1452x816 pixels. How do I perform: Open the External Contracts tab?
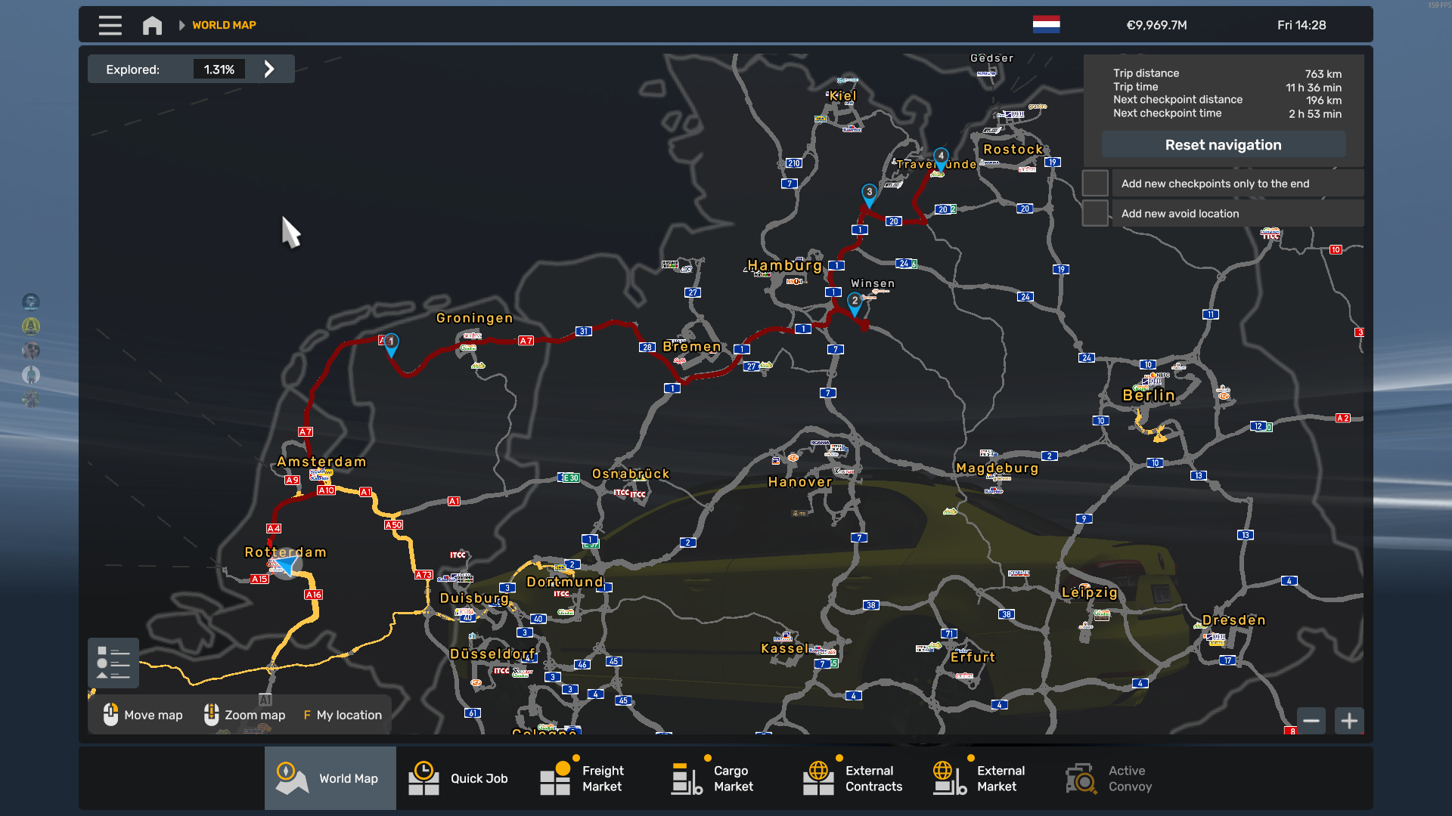pyautogui.click(x=856, y=778)
